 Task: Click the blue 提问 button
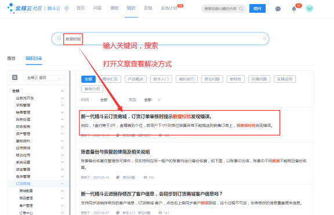(x=257, y=9)
